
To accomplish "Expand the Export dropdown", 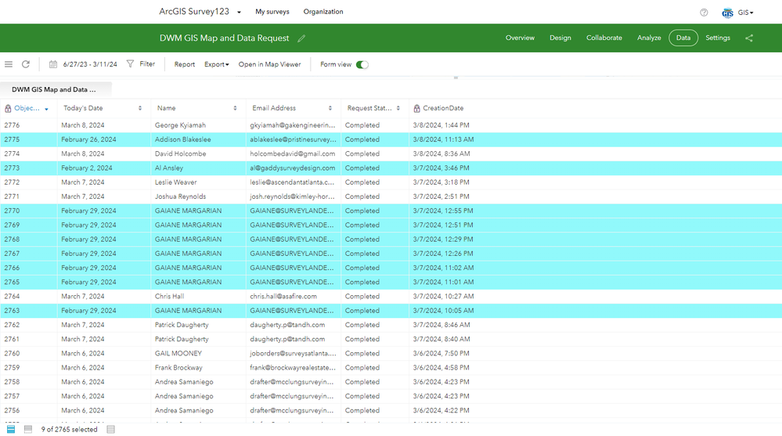I will tap(216, 64).
